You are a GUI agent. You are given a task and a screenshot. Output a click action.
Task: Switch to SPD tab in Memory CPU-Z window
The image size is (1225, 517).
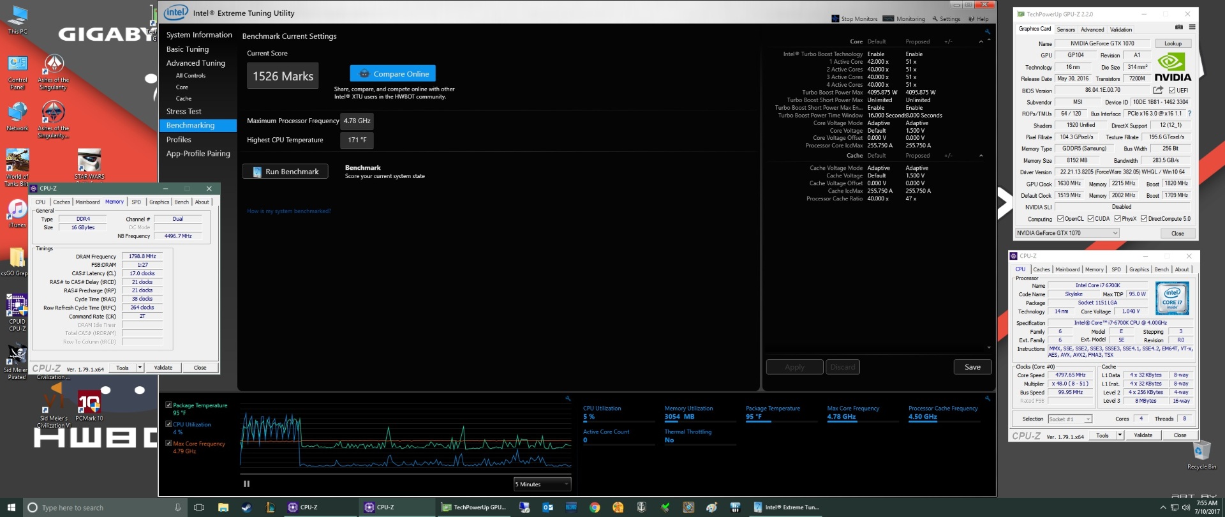pyautogui.click(x=136, y=202)
